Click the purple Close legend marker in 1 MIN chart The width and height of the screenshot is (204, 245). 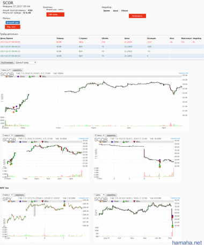[18, 77]
